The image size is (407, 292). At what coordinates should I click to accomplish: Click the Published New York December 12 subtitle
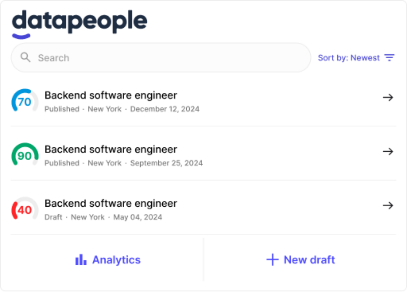coord(122,109)
